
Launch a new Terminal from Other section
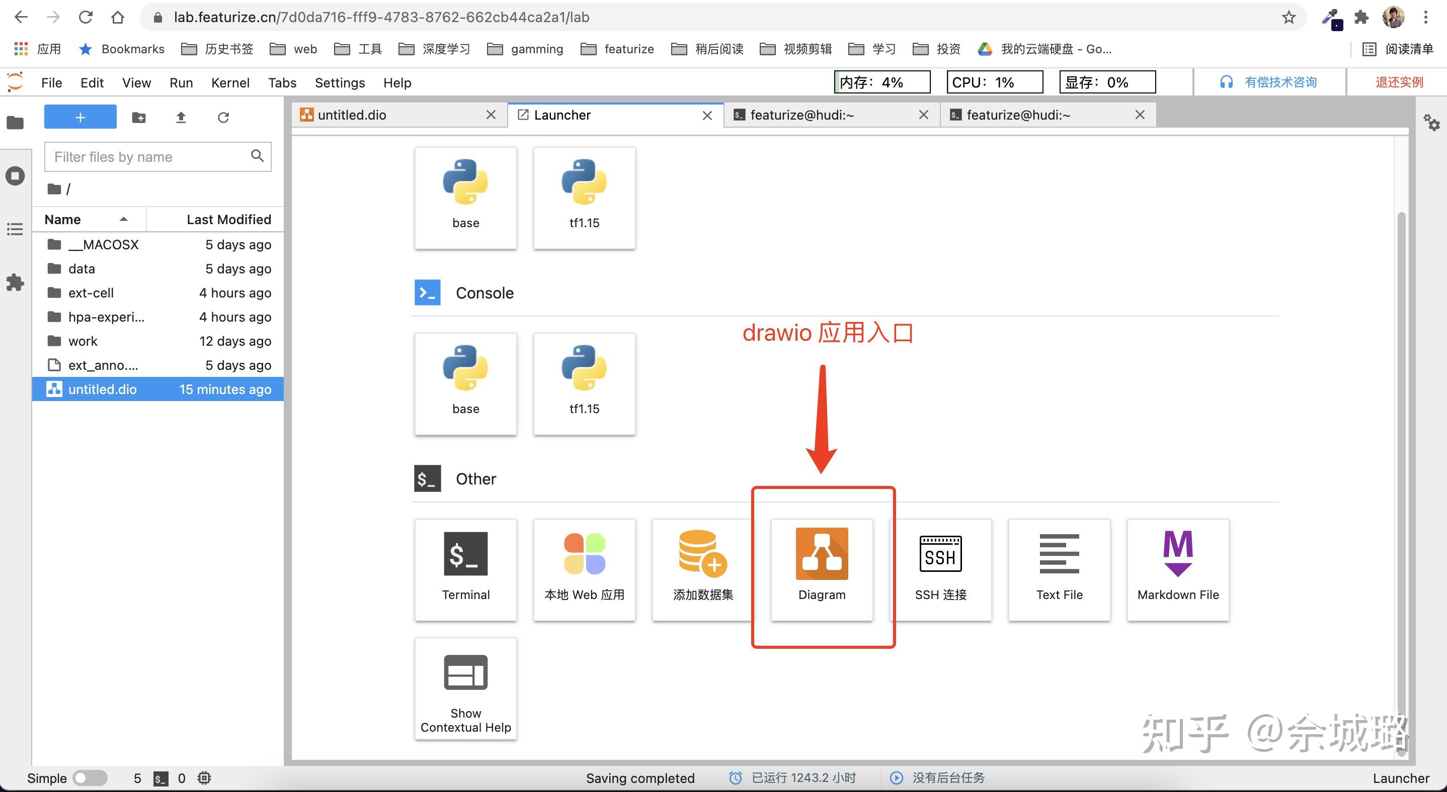click(465, 569)
